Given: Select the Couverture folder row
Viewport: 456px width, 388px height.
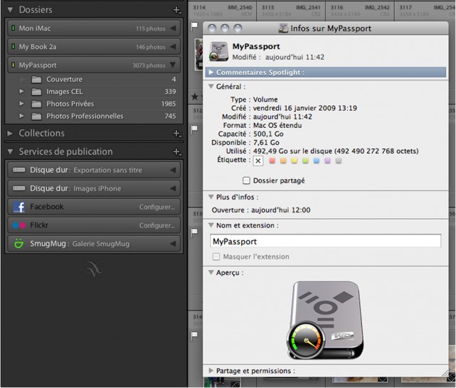Looking at the screenshot, I should pos(94,80).
